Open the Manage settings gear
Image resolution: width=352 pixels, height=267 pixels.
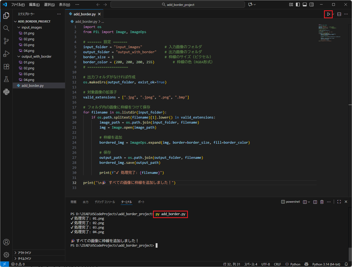(6, 255)
